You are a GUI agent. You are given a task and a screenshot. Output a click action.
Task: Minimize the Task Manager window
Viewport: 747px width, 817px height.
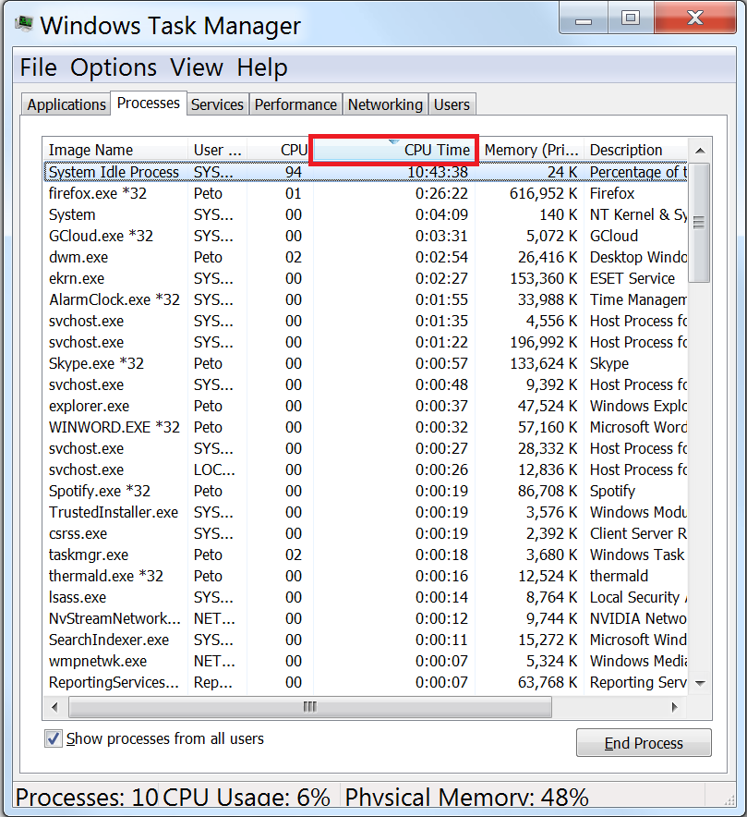tap(583, 18)
